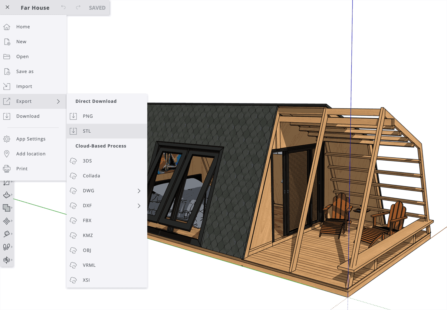This screenshot has width=447, height=310.
Task: Click the redo arrow icon
Action: pyautogui.click(x=78, y=8)
